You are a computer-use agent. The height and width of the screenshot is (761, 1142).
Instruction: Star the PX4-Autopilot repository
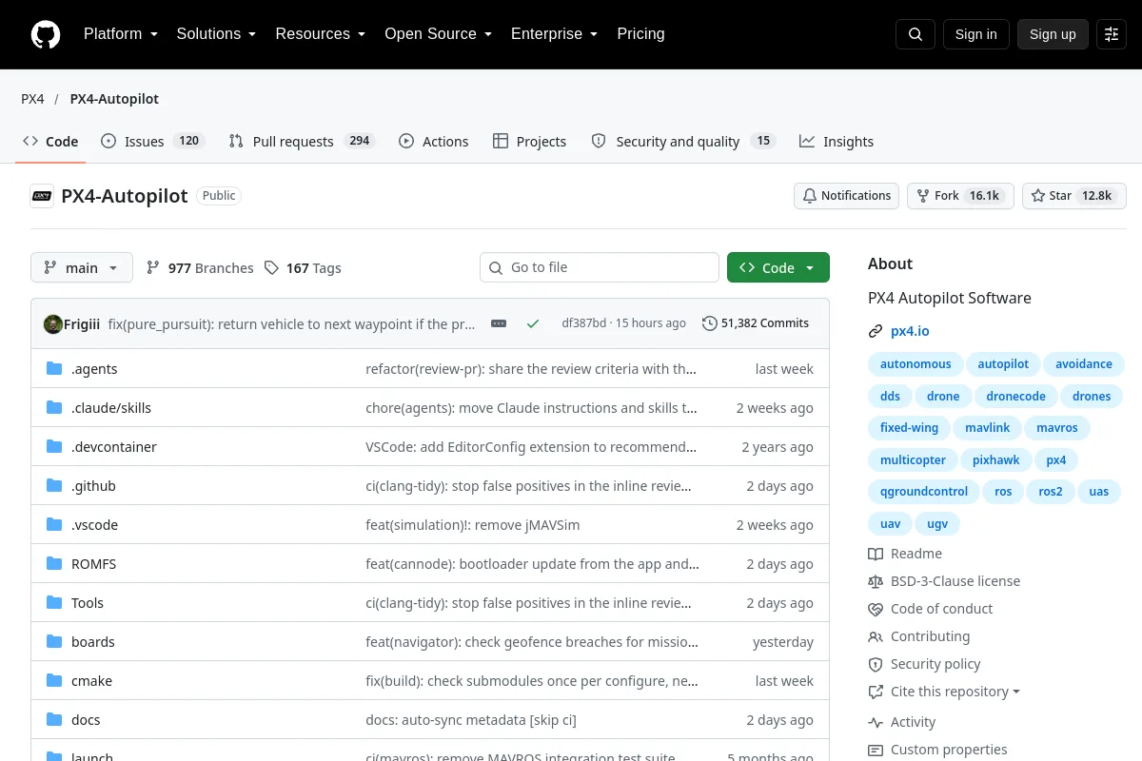(1074, 196)
